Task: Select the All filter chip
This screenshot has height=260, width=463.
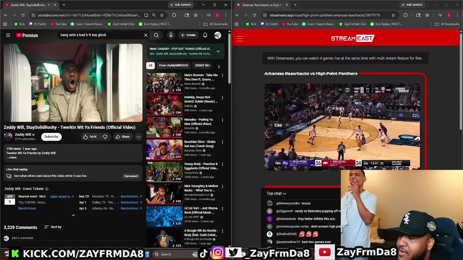Action: click(x=150, y=65)
